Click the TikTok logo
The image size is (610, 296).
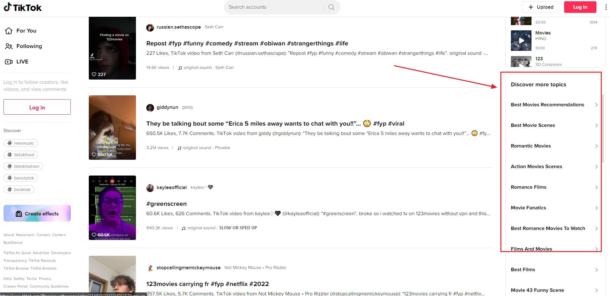[23, 7]
